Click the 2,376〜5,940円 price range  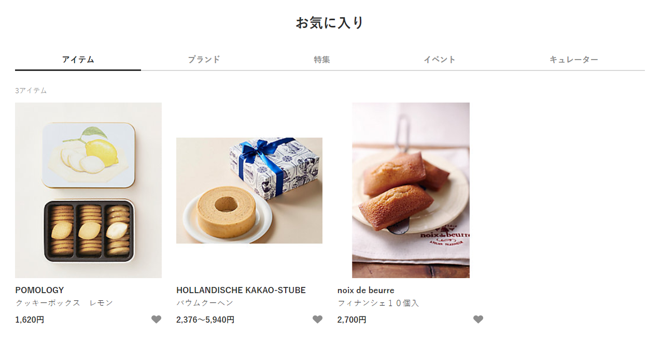(x=205, y=320)
